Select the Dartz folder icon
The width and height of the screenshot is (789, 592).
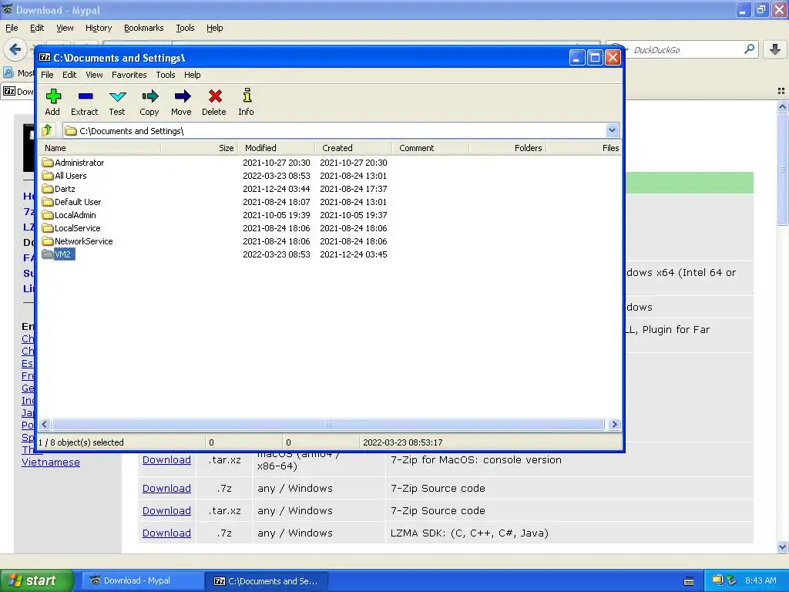pos(48,189)
